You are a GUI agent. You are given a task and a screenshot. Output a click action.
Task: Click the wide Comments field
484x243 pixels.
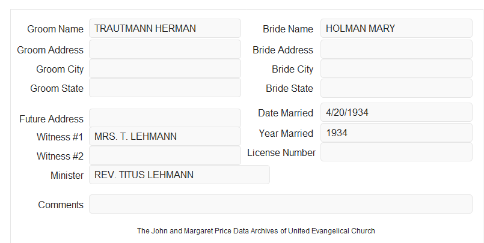click(x=281, y=204)
